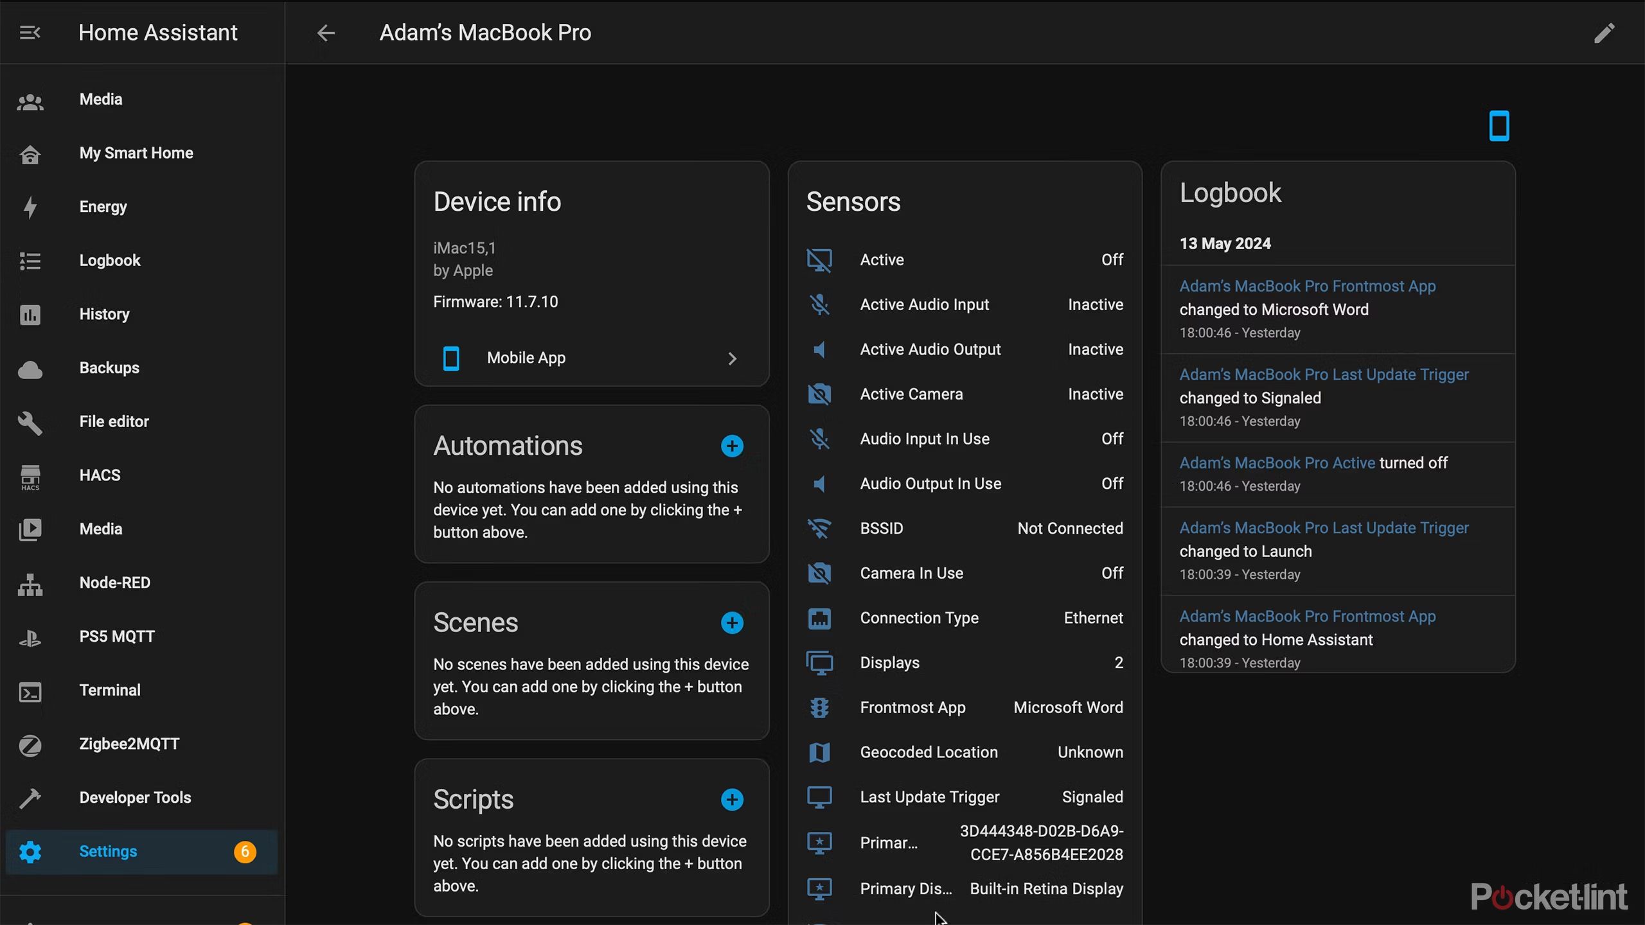
Task: Collapse the sidebar with the menu icon
Action: (x=30, y=32)
